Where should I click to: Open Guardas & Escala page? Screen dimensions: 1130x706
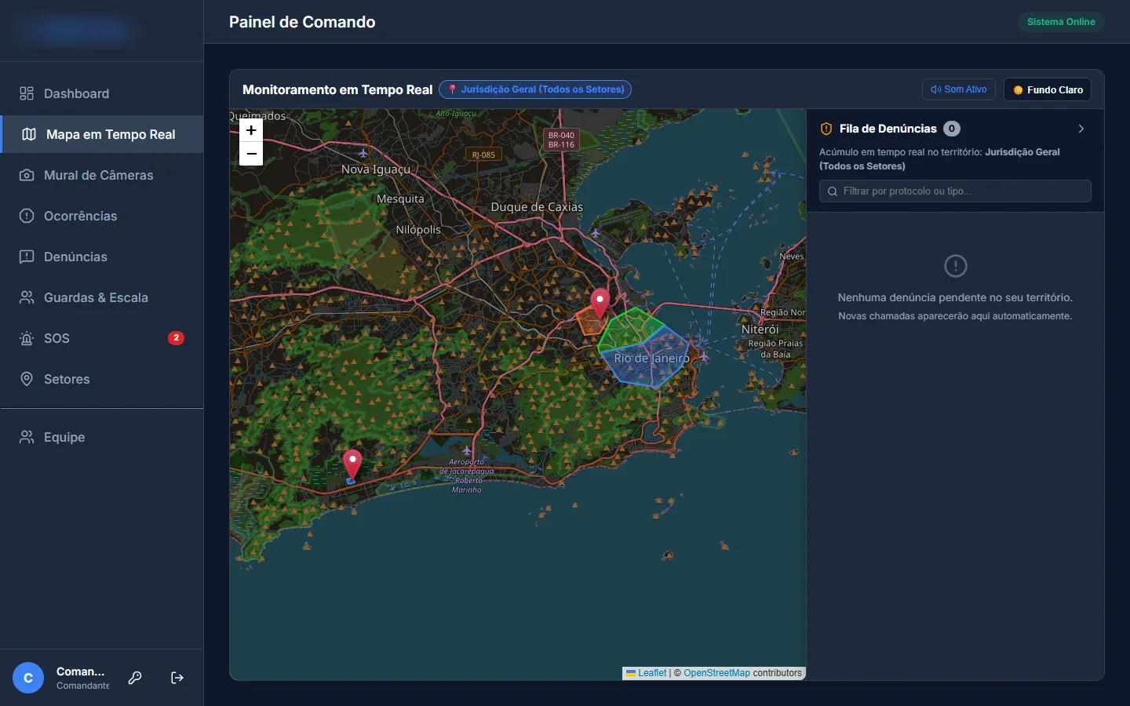tap(102, 297)
